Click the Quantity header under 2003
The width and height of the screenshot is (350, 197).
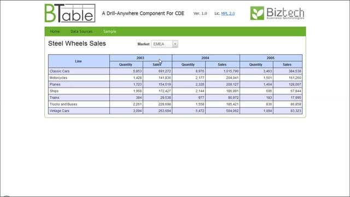tap(126, 65)
